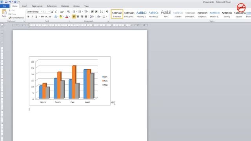Screen dimensions: 251x141
Task: Toggle superscript formatting
Action: tap(50, 16)
